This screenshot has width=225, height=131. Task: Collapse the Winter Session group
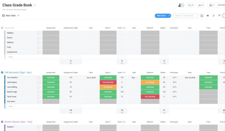coord(2,122)
